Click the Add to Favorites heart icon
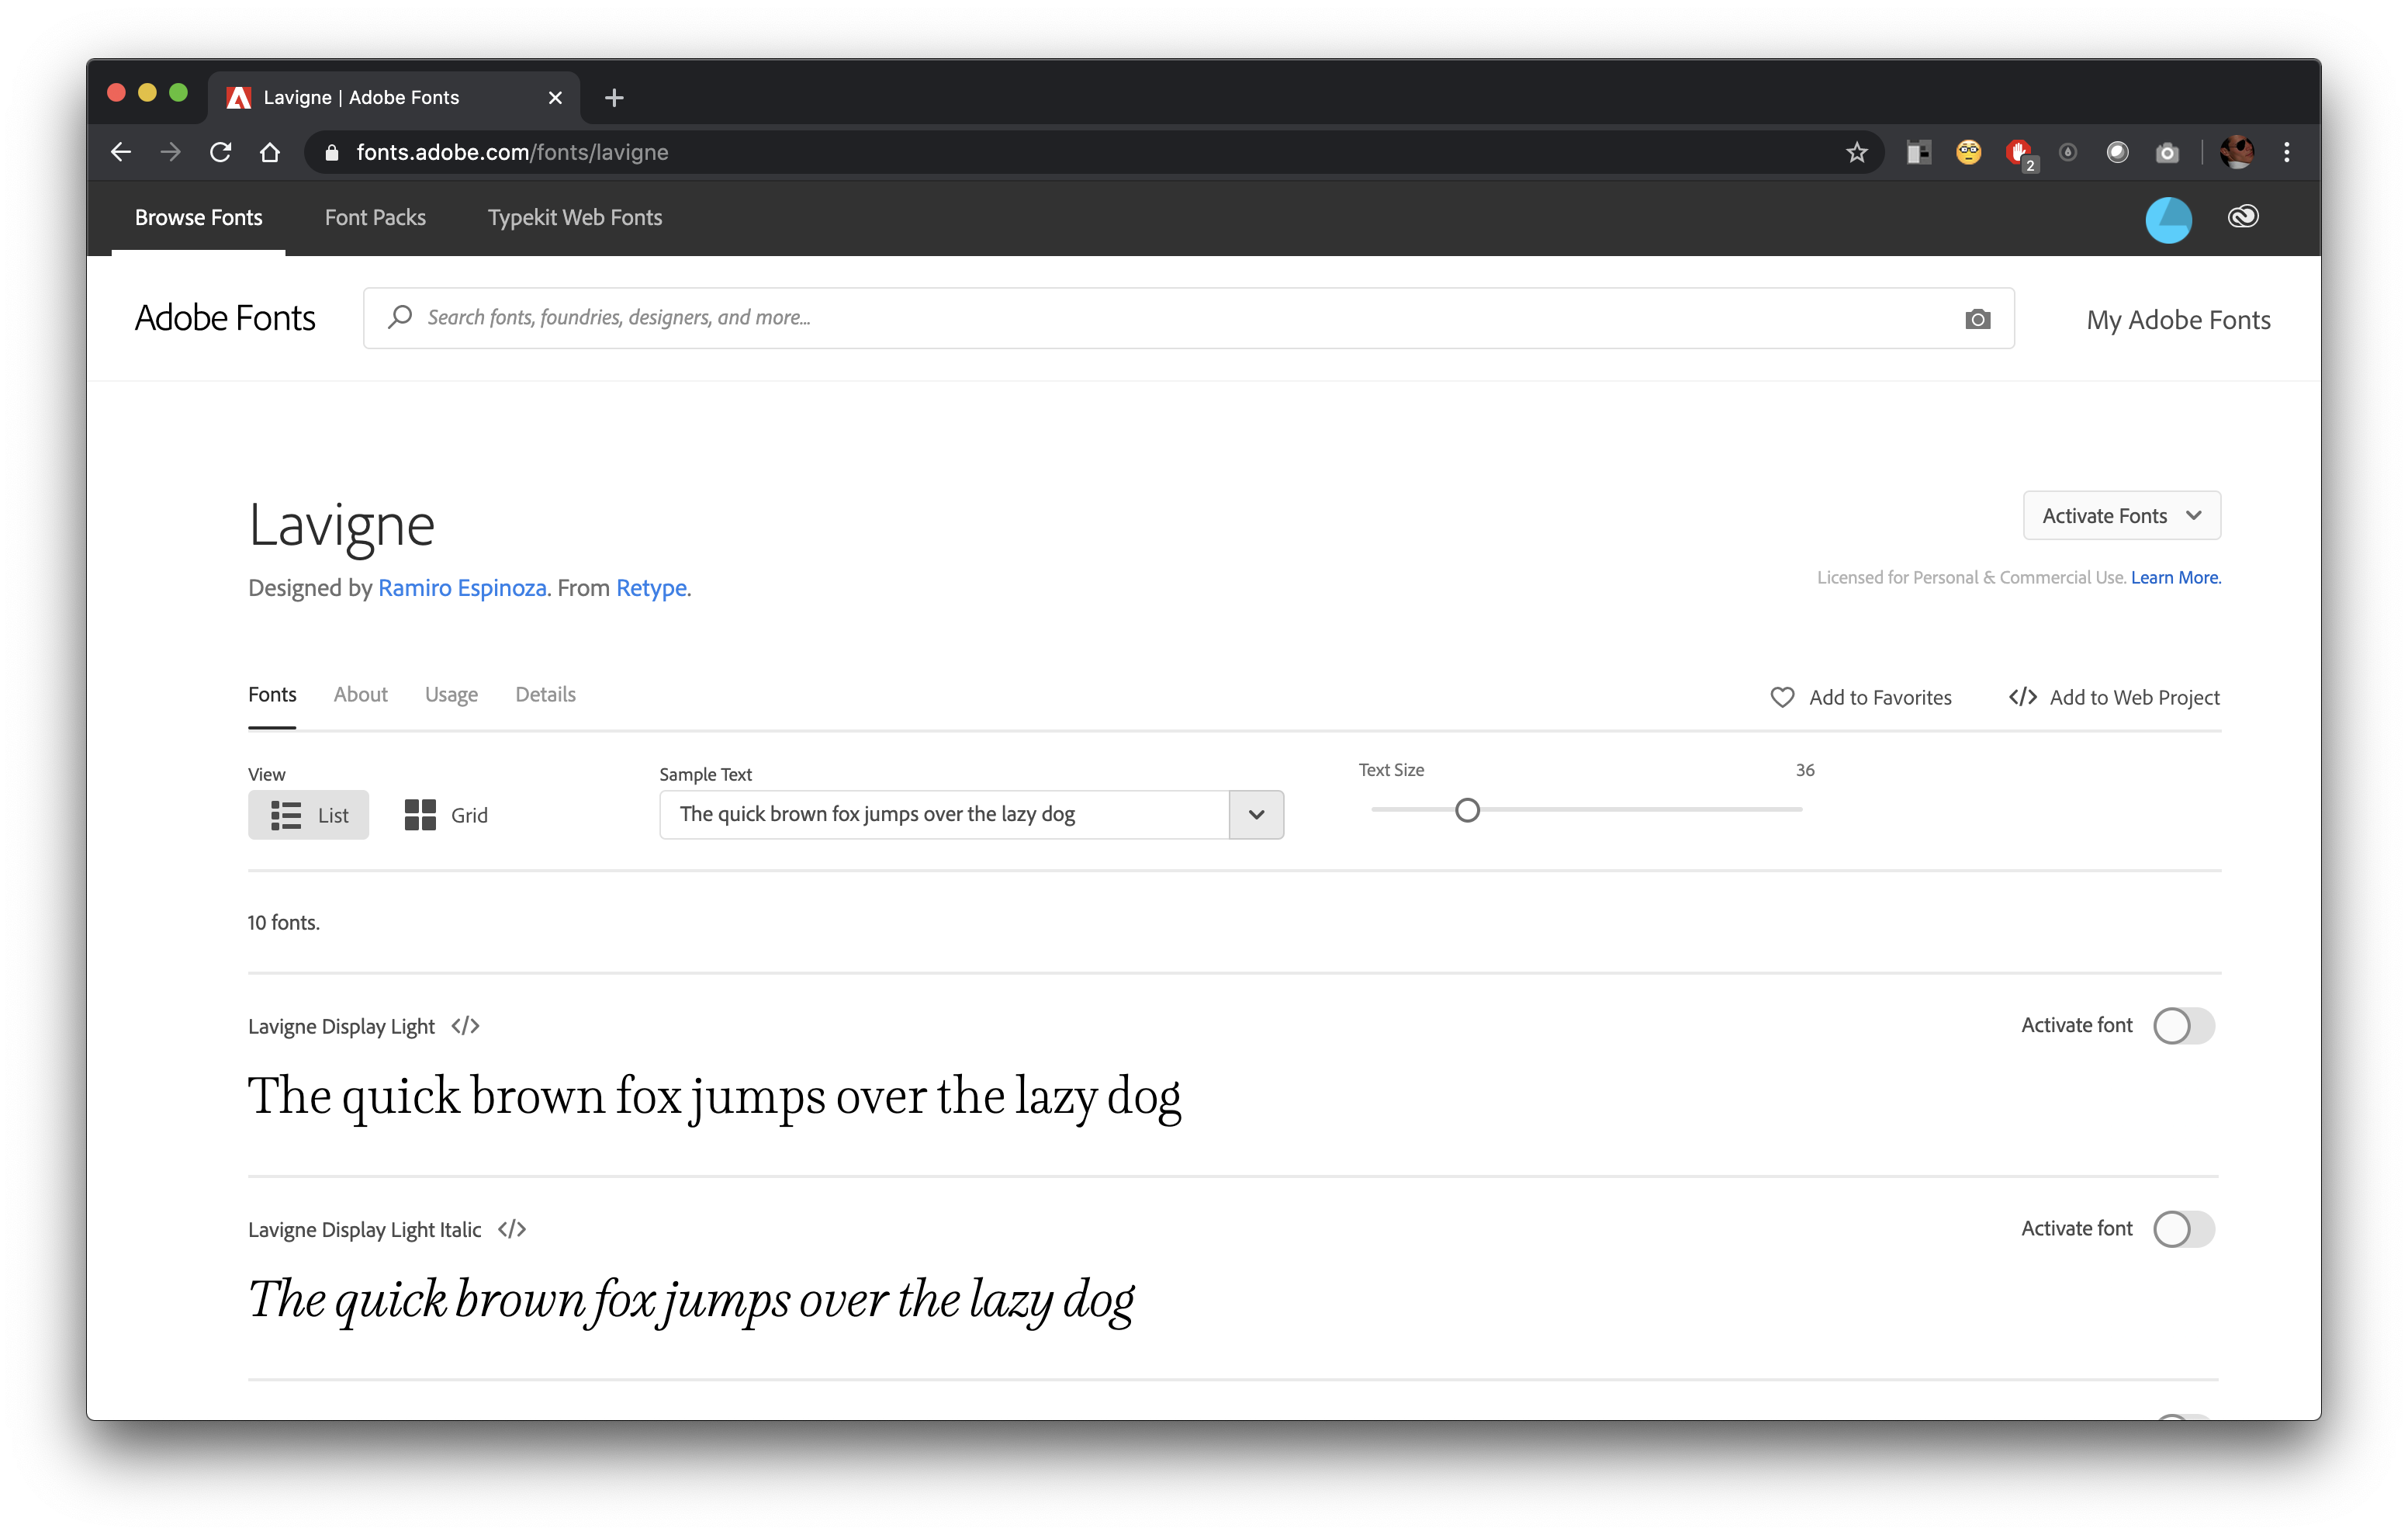 (x=1784, y=697)
